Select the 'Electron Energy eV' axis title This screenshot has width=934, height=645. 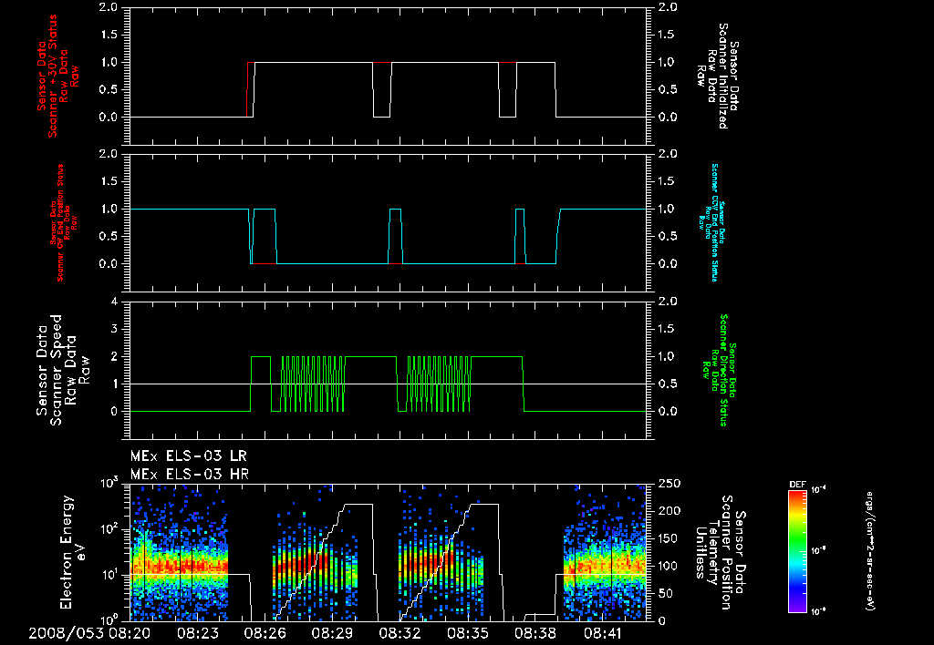(74, 552)
